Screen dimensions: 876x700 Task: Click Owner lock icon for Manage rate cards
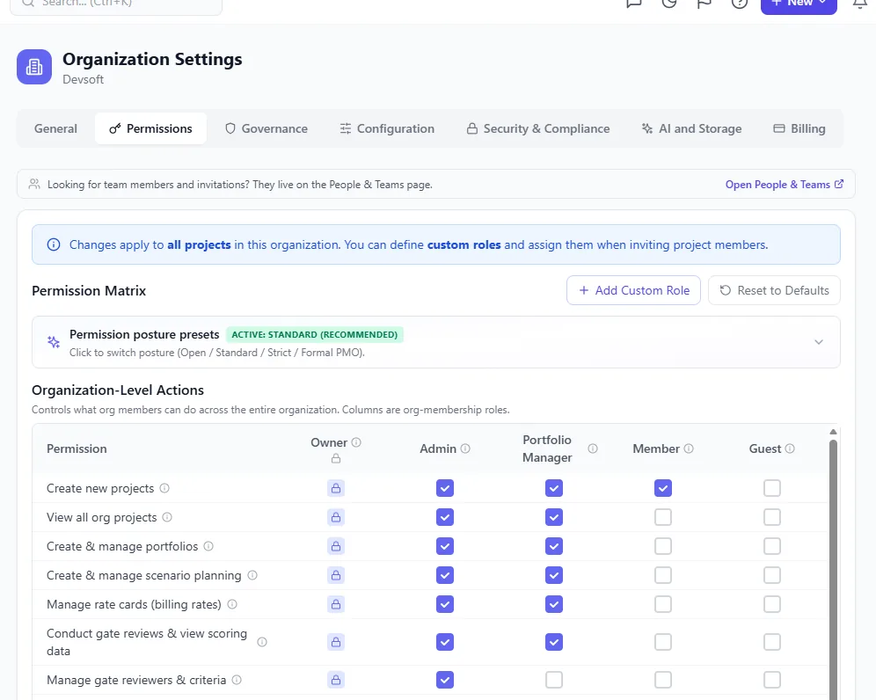(336, 604)
